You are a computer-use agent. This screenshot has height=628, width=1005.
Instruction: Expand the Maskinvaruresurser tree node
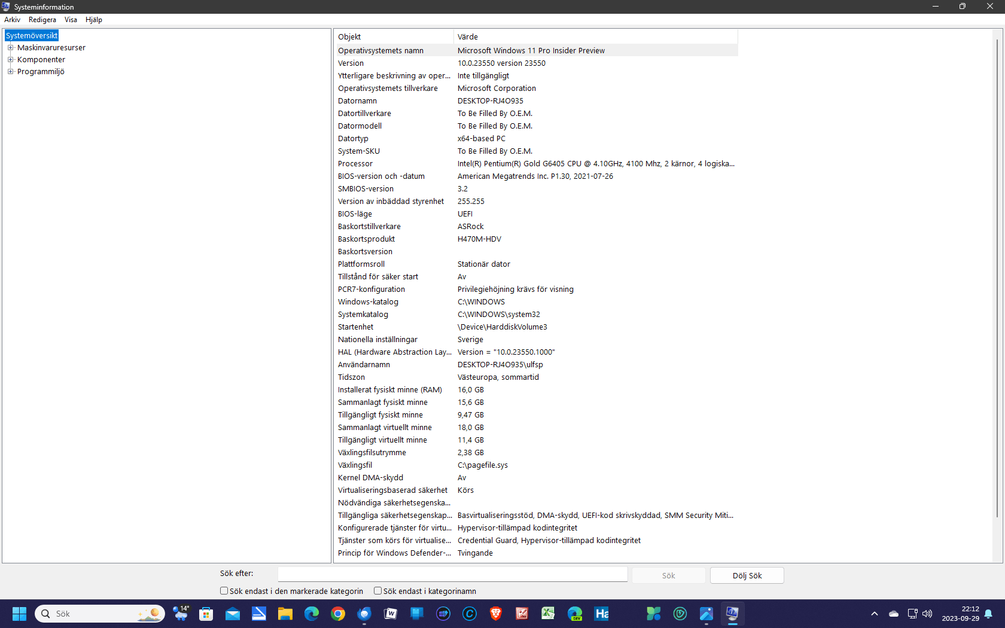[x=10, y=48]
